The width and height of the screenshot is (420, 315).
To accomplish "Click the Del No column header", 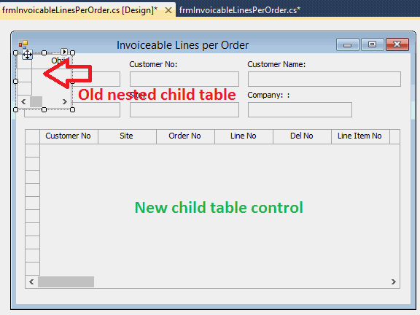I will pyautogui.click(x=302, y=136).
